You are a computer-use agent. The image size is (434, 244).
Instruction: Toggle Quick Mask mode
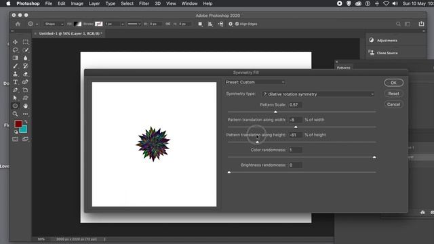(15, 139)
